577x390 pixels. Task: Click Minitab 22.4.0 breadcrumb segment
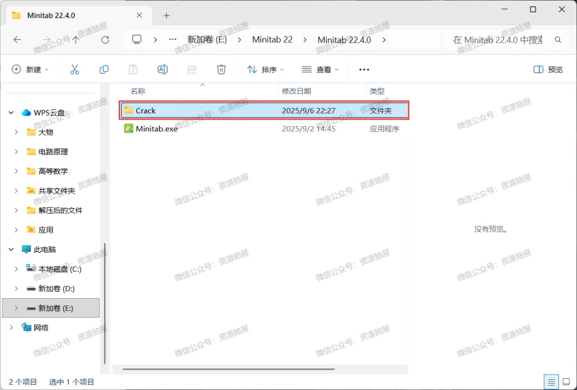point(345,40)
